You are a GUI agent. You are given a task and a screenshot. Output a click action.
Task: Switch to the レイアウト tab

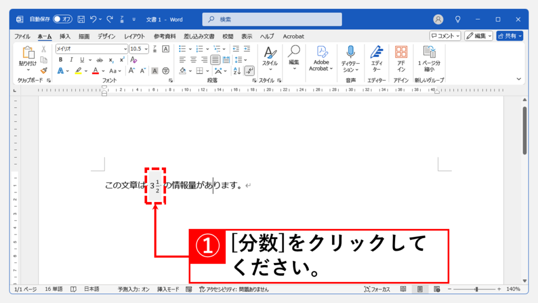(x=134, y=36)
